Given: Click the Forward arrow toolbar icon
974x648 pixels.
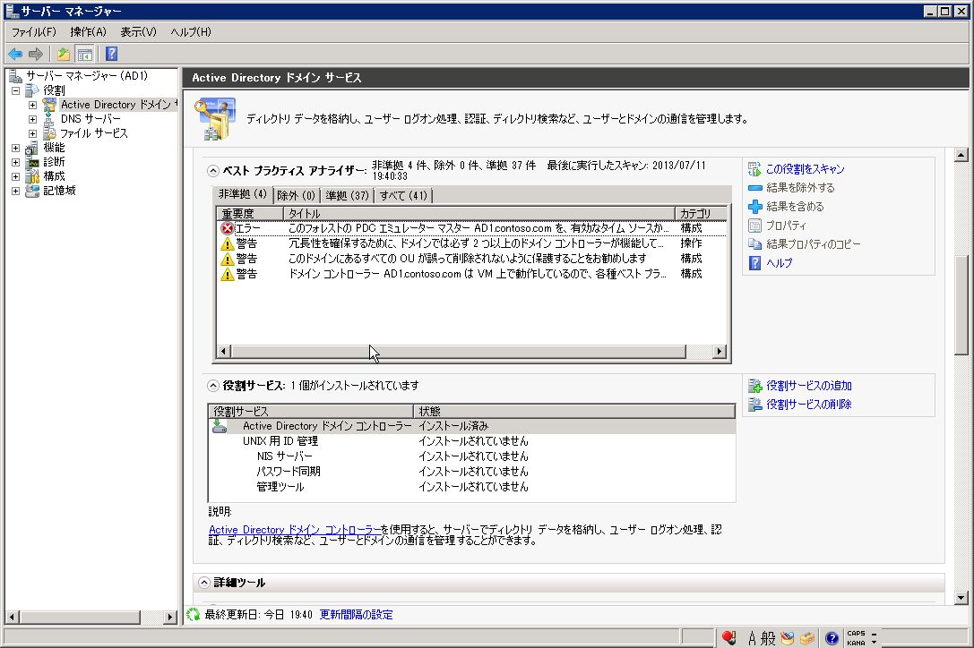Looking at the screenshot, I should click(36, 54).
